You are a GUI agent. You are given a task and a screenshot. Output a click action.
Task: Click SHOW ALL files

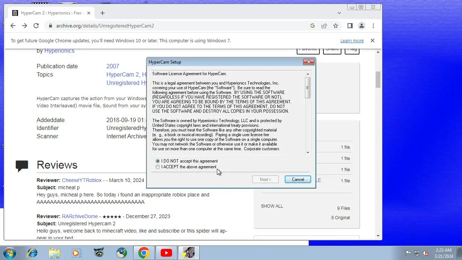click(x=272, y=206)
